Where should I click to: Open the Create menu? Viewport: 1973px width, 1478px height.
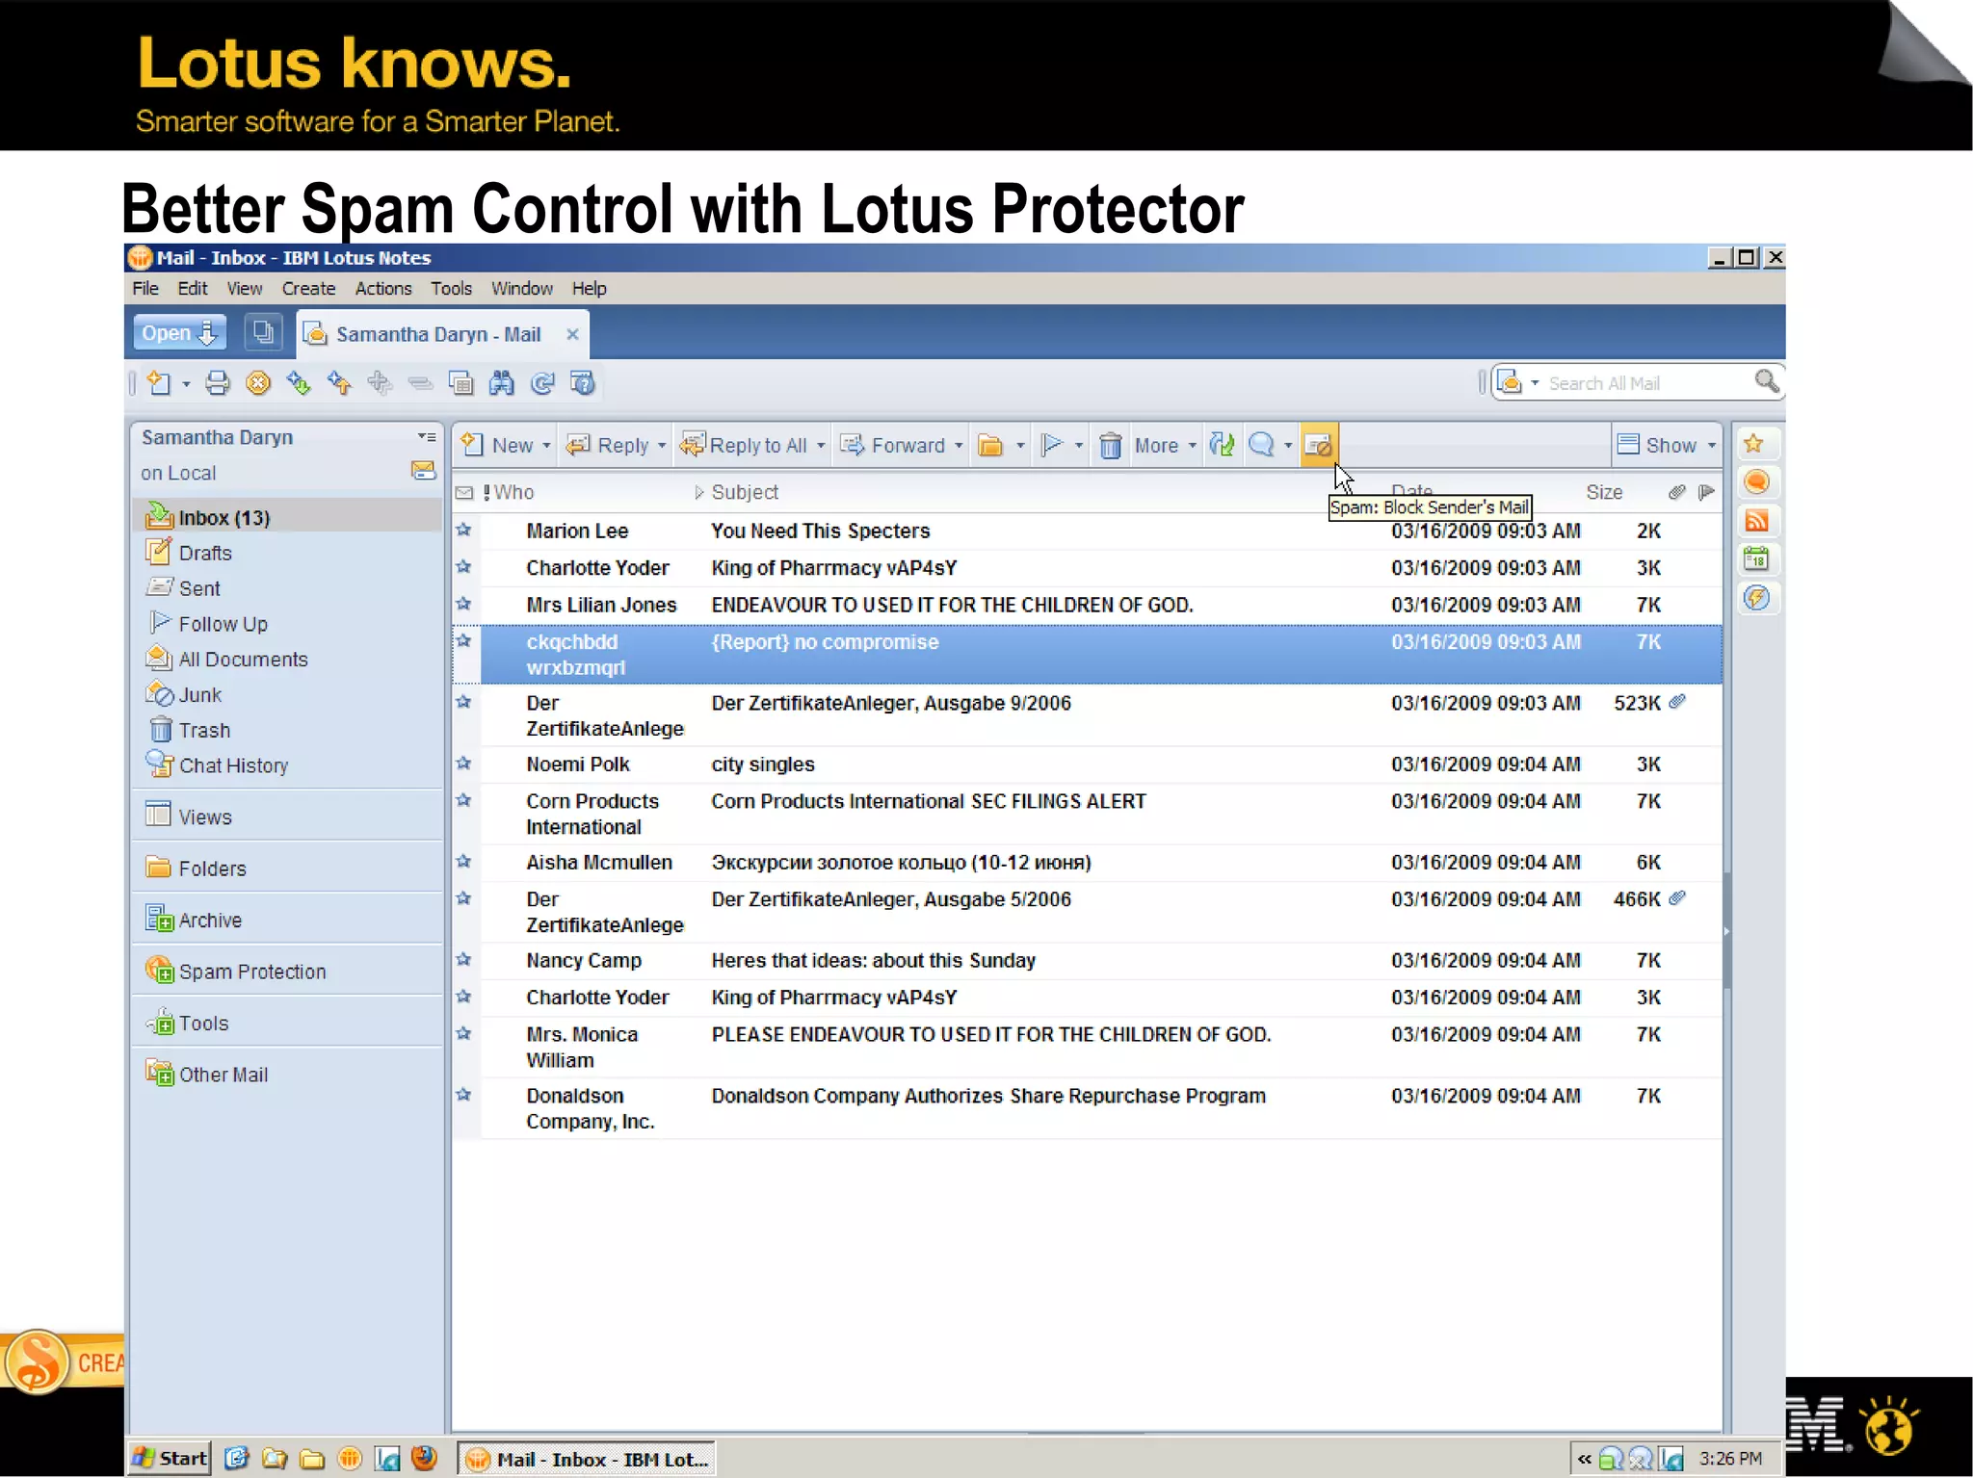pos(308,288)
